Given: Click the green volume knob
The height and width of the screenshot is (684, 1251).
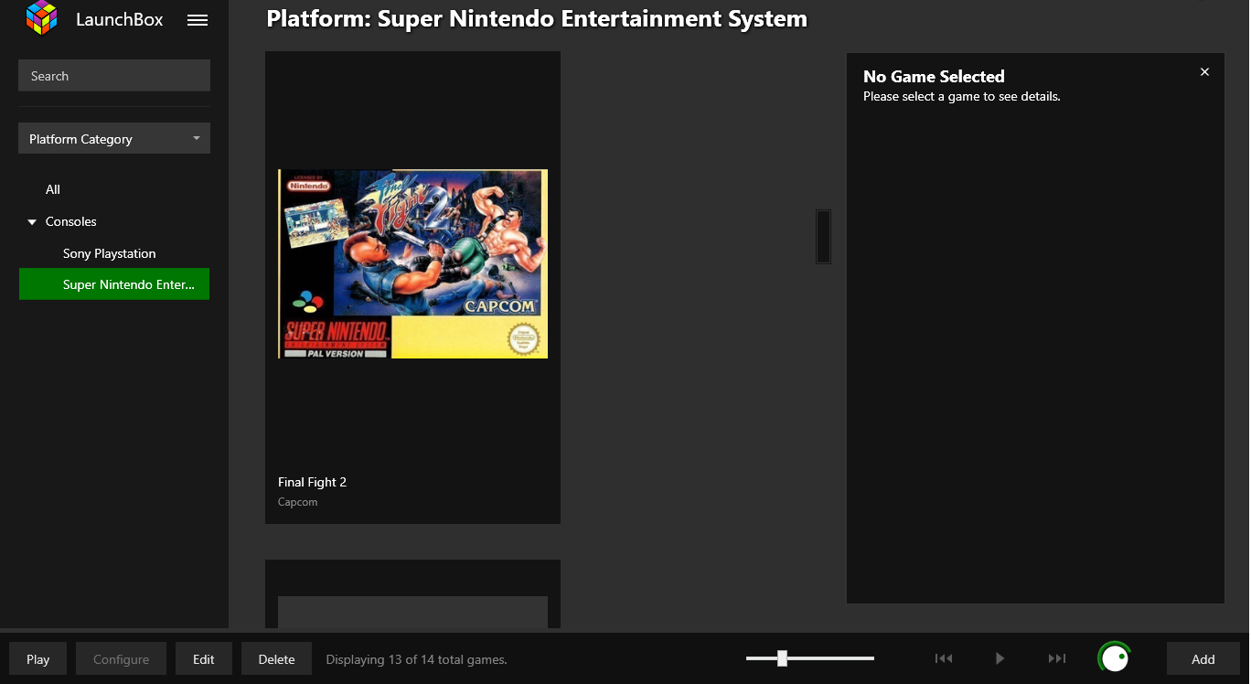Looking at the screenshot, I should (1114, 657).
